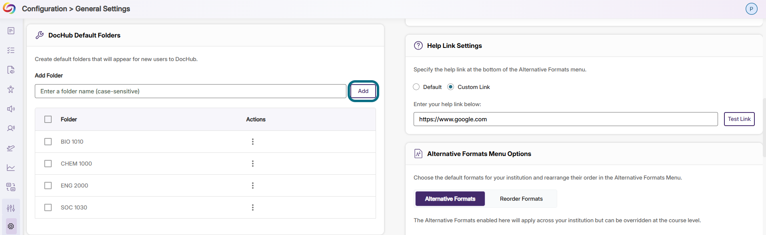Tick the select-all Folder header checkbox
This screenshot has height=235, width=766.
[48, 119]
